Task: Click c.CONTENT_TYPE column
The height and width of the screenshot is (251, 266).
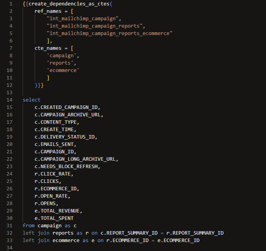Action: point(56,122)
